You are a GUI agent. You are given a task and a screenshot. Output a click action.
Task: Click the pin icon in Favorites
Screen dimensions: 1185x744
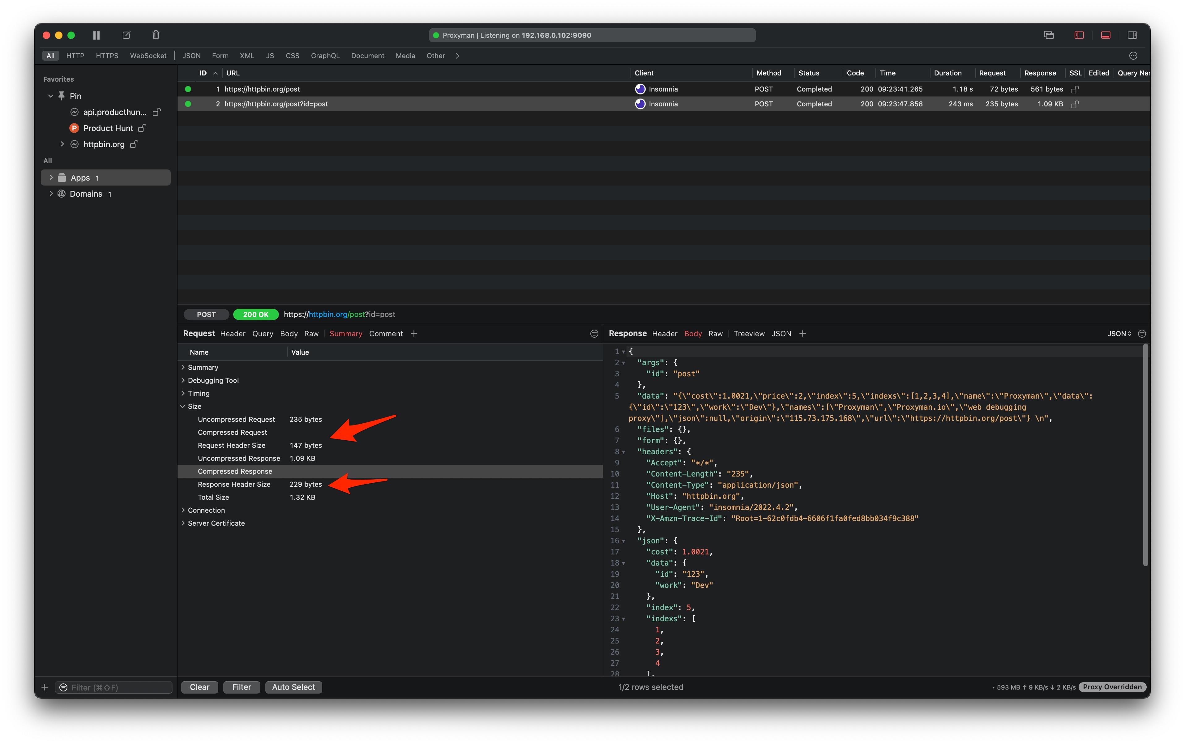coord(62,96)
